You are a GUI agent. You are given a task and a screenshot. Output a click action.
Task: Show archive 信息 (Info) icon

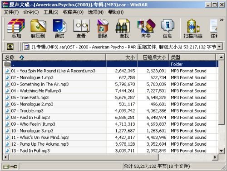coord(168,28)
